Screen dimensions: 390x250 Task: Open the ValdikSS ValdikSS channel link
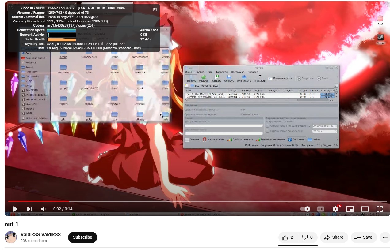tap(40, 235)
